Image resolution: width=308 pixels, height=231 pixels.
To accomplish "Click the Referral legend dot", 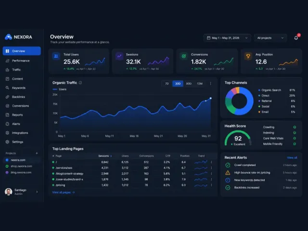I will 259,101.
